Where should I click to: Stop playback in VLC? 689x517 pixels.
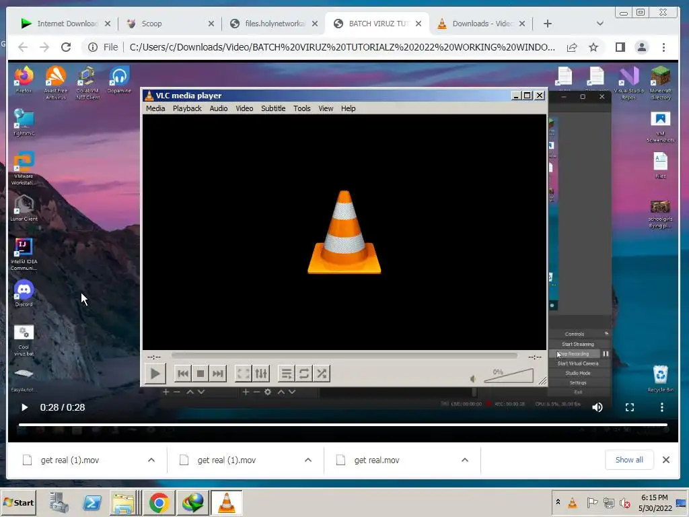click(x=201, y=374)
